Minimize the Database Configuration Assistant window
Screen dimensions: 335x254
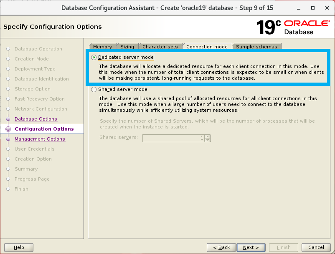299,8
